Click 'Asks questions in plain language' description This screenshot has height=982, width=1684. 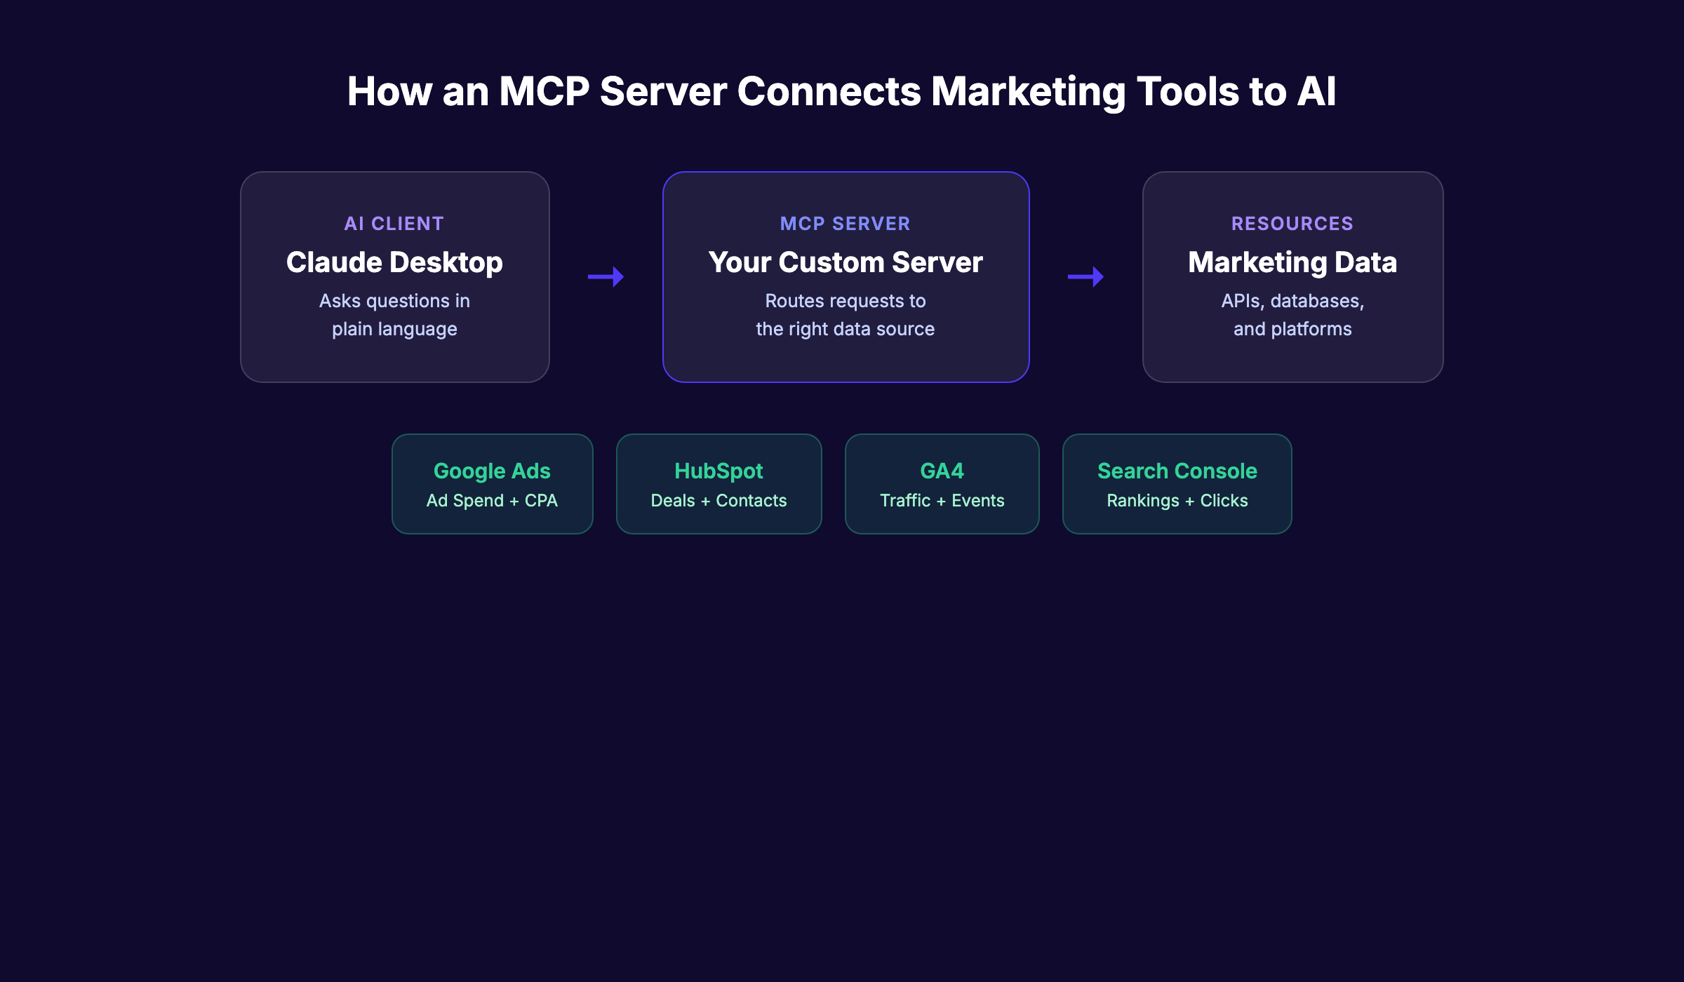(394, 314)
